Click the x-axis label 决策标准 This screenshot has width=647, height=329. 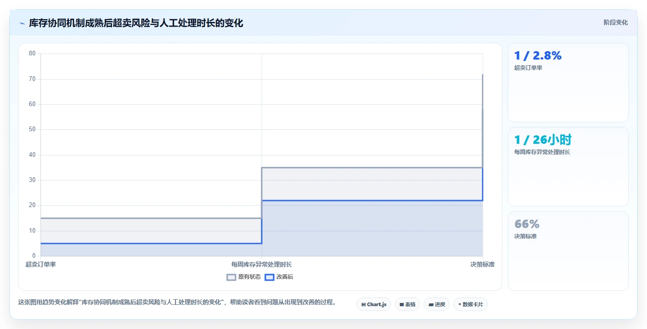tap(482, 264)
